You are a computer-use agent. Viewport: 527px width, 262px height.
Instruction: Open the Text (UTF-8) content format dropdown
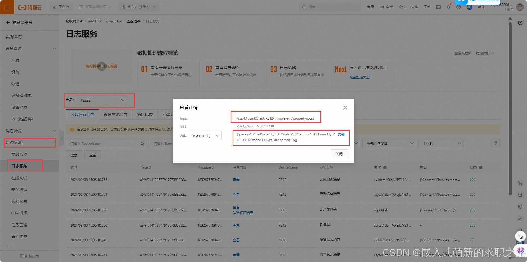tap(204, 136)
